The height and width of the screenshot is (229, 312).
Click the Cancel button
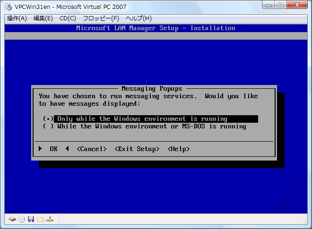[92, 149]
